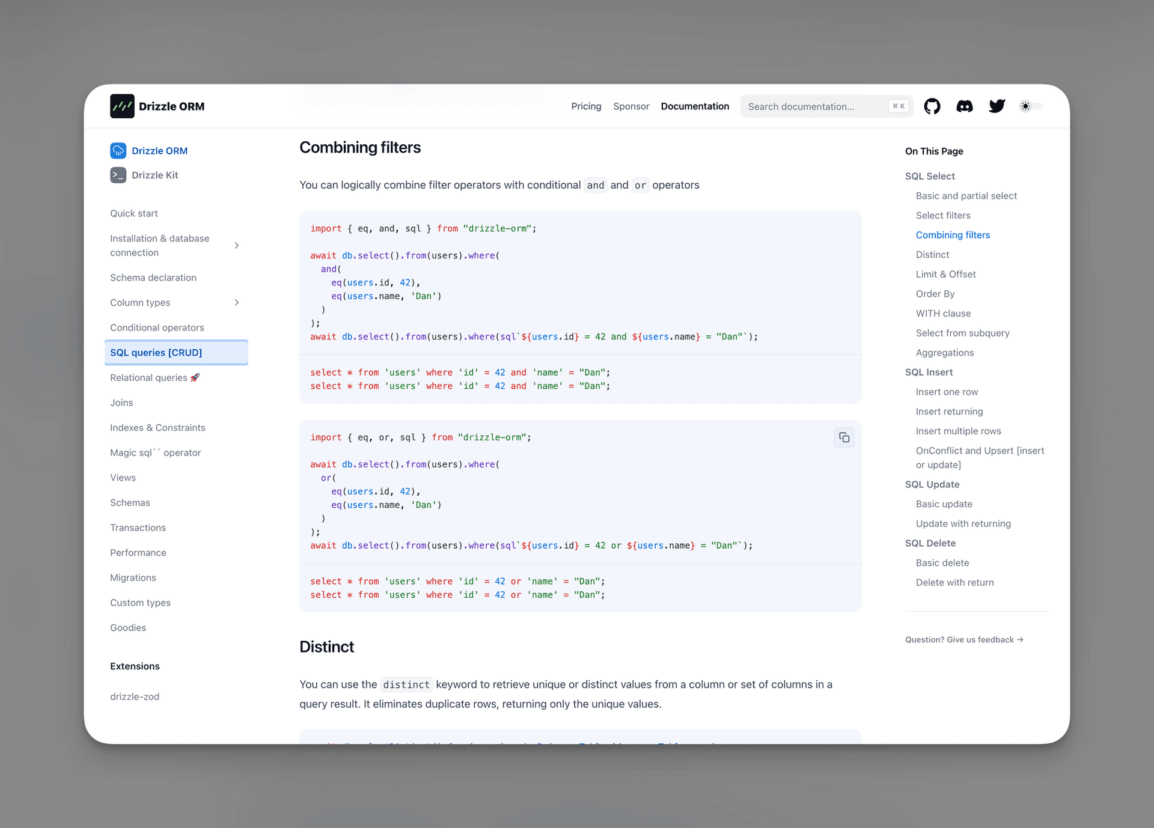Click Question? Give us feedback link
Screen dimensions: 1154x828
(964, 639)
